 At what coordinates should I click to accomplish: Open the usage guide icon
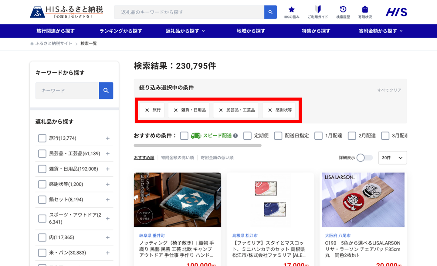tap(318, 10)
